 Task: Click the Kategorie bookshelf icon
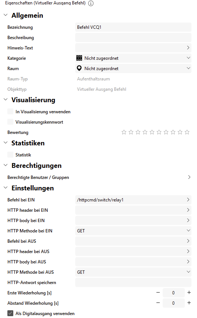[x=79, y=58]
